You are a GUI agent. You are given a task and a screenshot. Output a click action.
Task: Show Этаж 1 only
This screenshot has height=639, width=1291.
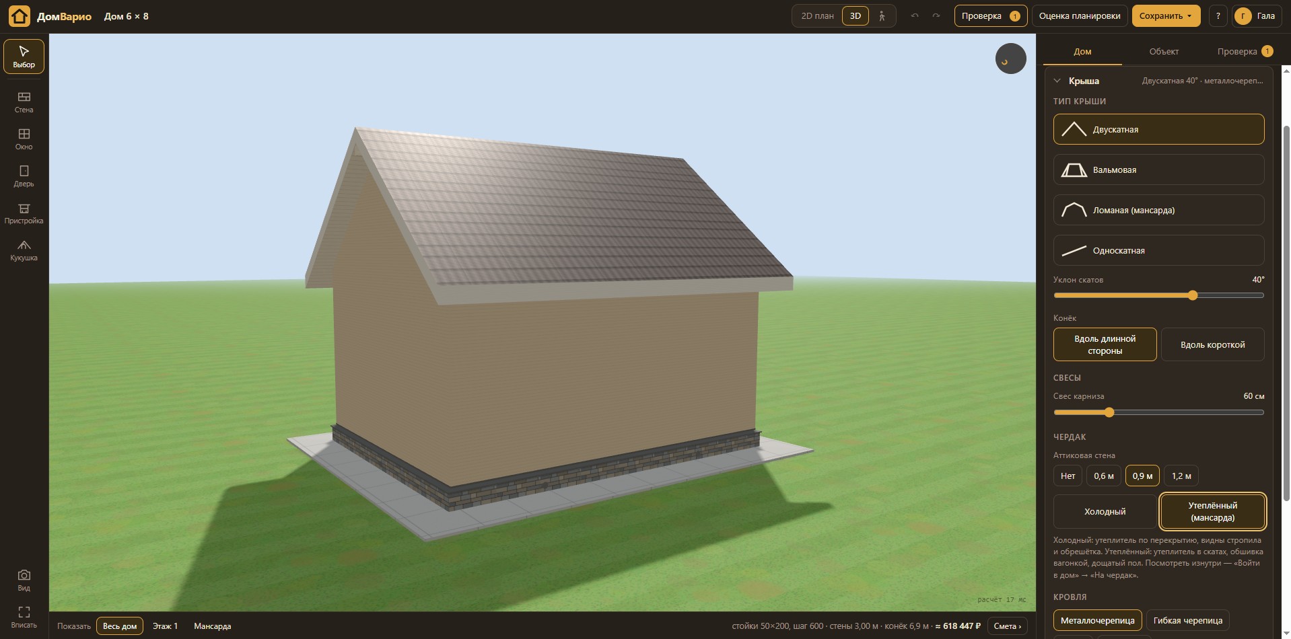(165, 626)
